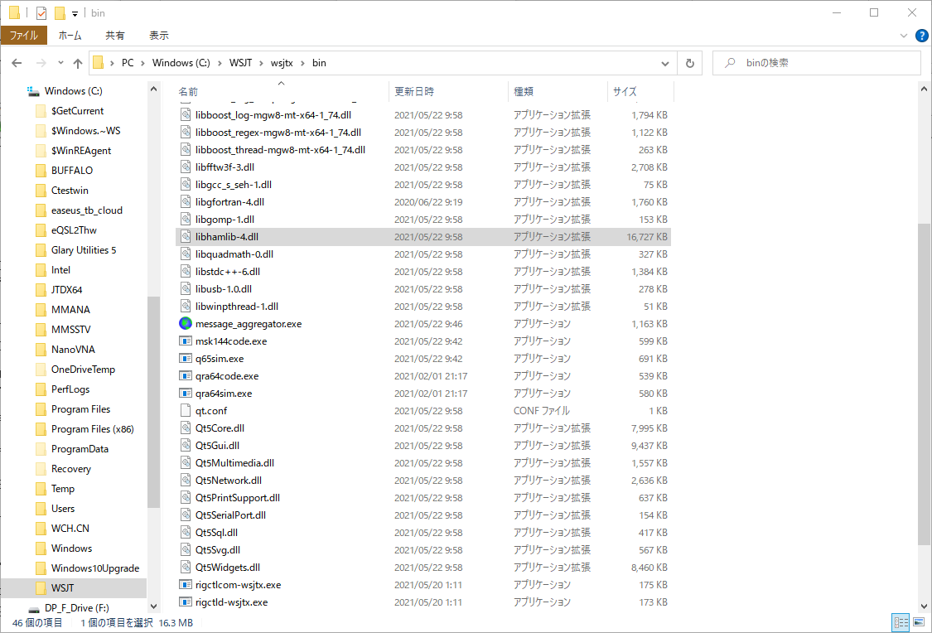Click the new folder quick access icon
The height and width of the screenshot is (633, 932).
pyautogui.click(x=60, y=12)
